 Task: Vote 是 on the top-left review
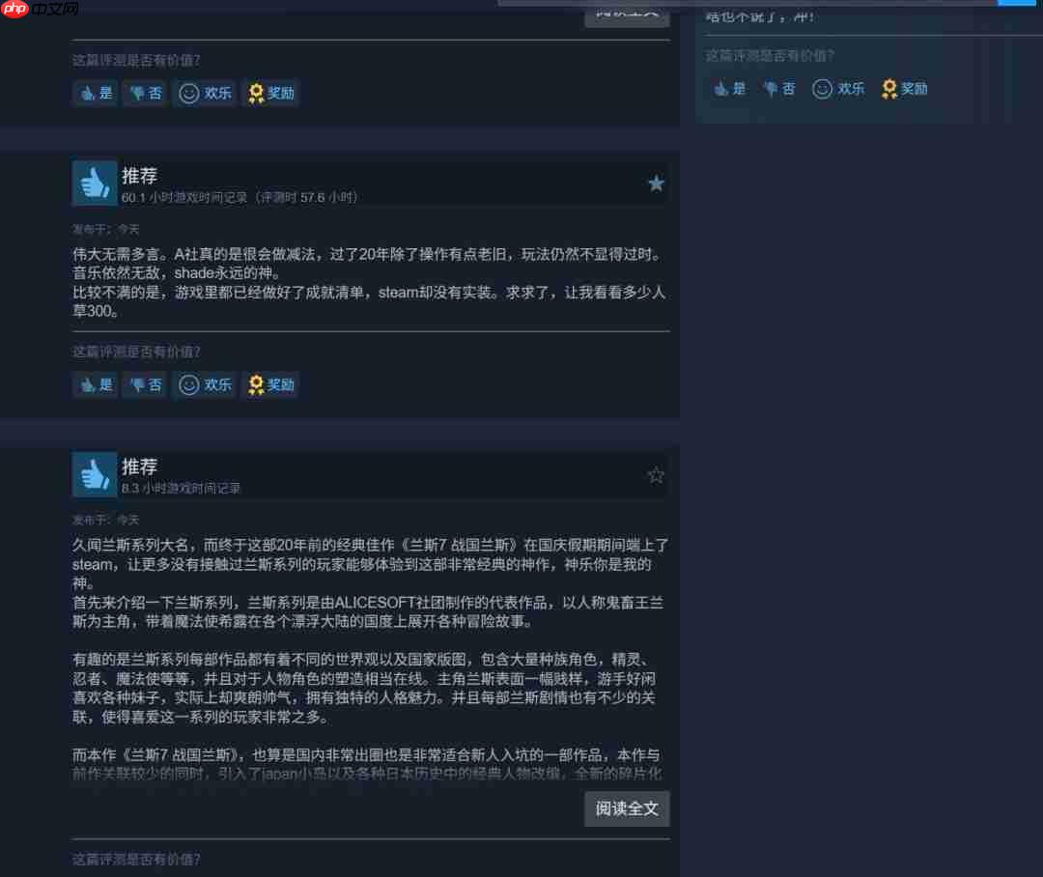[x=95, y=93]
